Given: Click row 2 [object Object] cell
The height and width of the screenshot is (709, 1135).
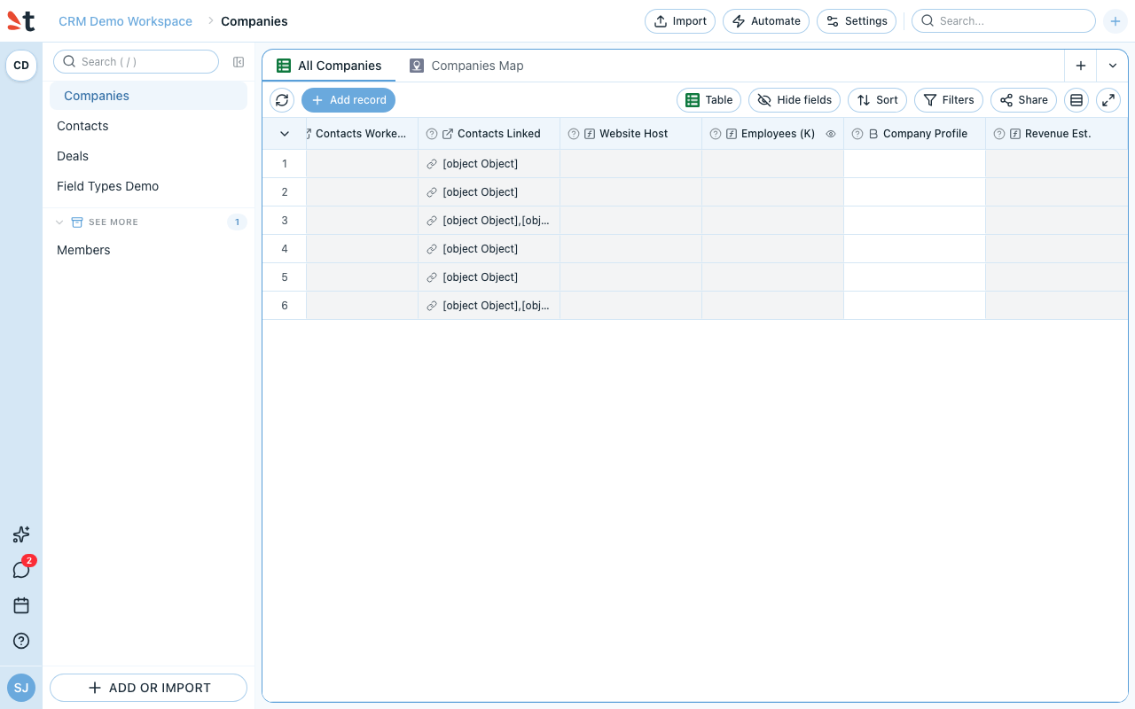Looking at the screenshot, I should coord(489,192).
